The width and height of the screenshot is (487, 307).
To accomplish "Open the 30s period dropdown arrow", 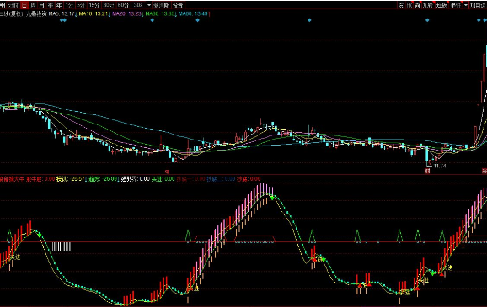I will 149,5.
